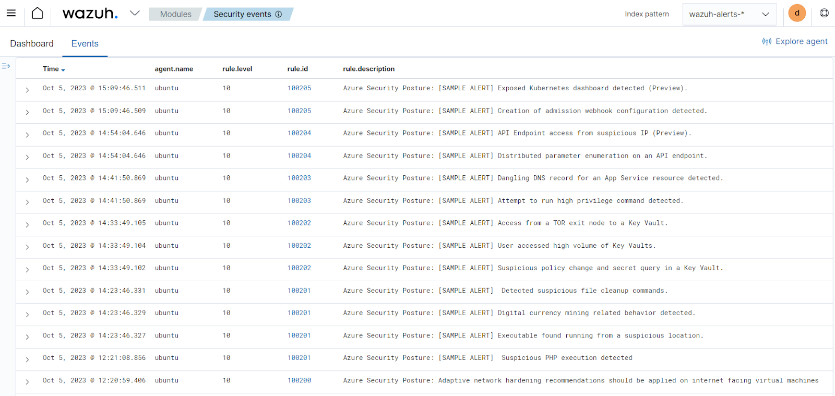This screenshot has width=835, height=396.
Task: Select timestamp Oct 5, 2023 @ 14:33:49.104
Action: 94,245
